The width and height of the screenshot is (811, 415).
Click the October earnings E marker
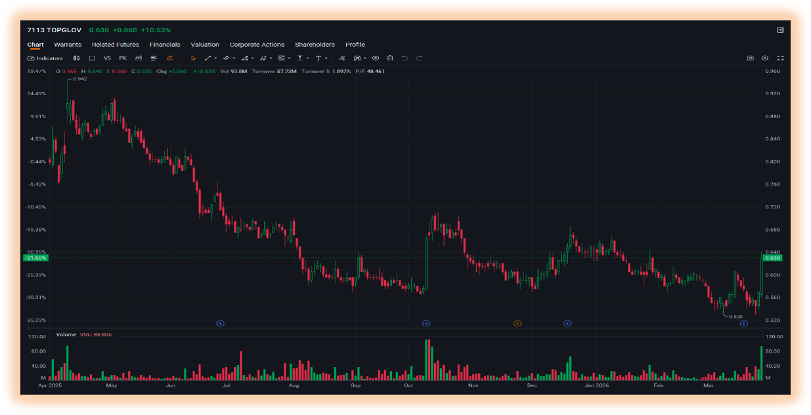coord(426,324)
